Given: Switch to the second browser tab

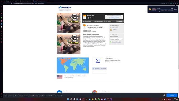Looking at the screenshot, I should click(x=26, y=1).
